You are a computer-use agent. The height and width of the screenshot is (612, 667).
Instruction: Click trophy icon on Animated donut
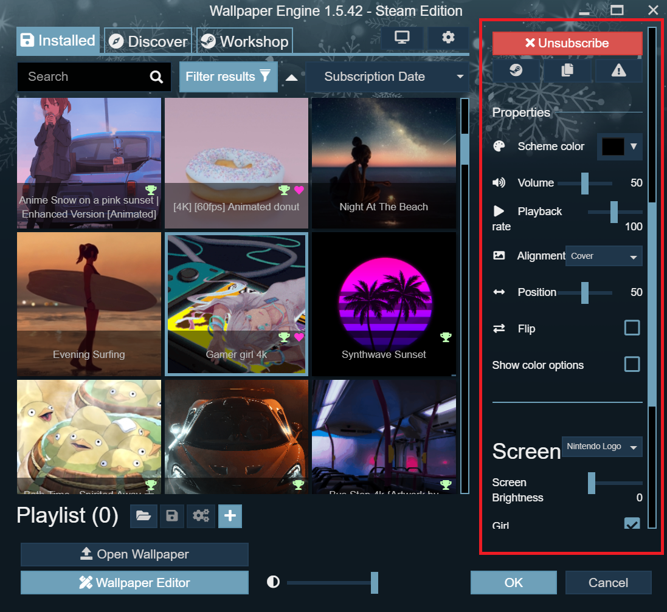(x=284, y=190)
